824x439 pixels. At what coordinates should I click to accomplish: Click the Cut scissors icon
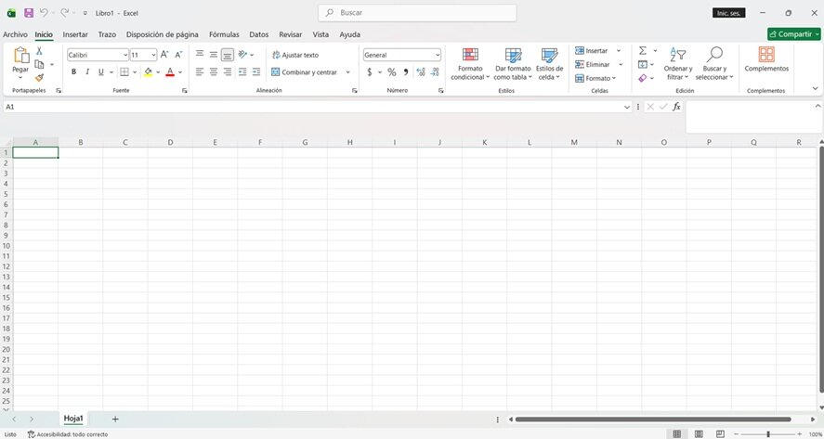39,51
